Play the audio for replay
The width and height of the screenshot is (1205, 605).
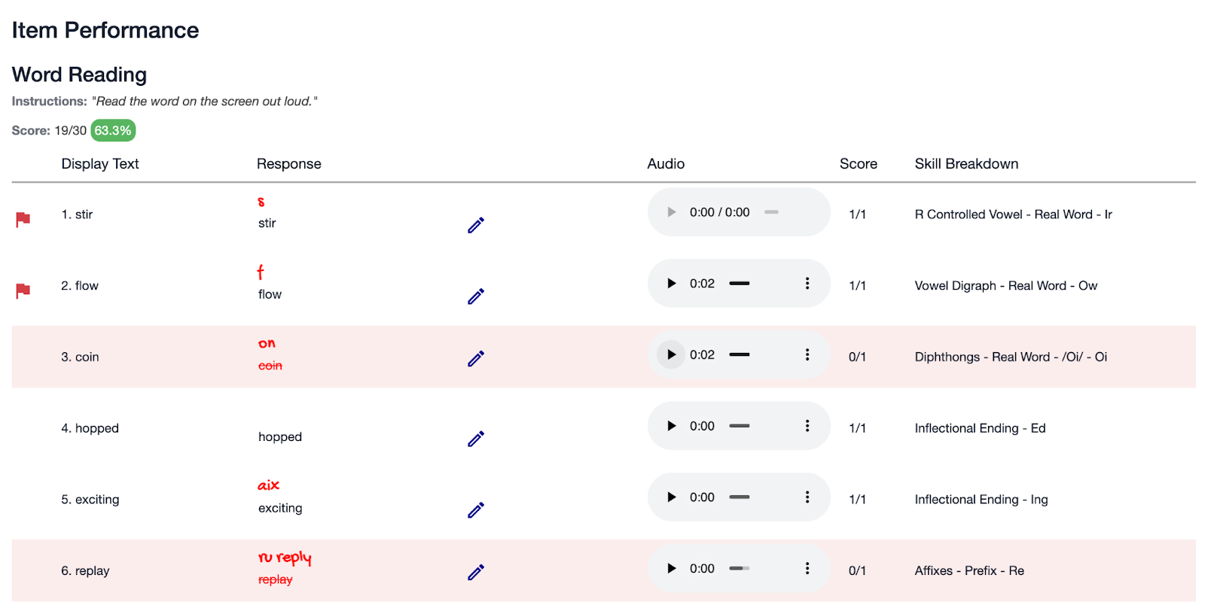pyautogui.click(x=671, y=568)
